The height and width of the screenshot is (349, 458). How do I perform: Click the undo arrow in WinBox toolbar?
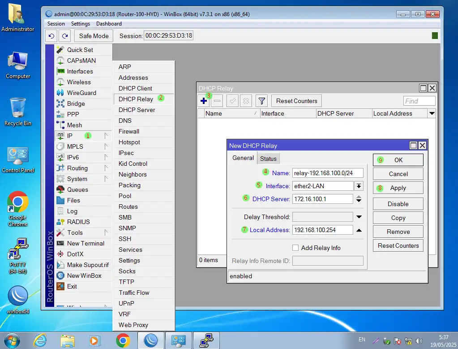pos(52,36)
